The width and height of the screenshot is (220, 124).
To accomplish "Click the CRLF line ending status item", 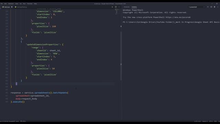I will [x=216, y=121].
